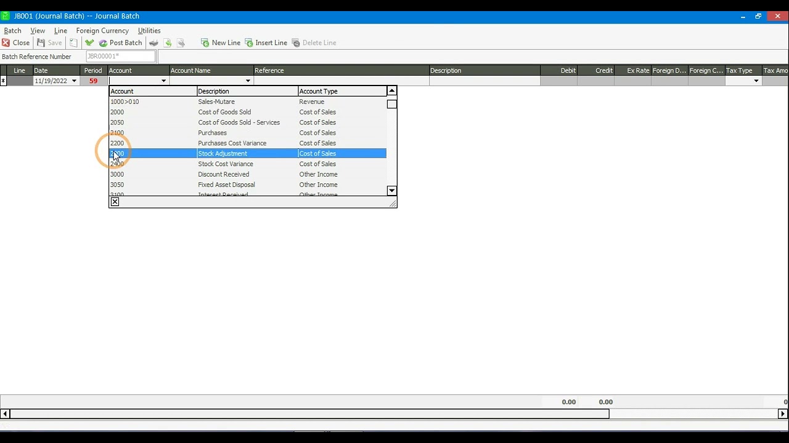Click the Account Type column header in lookup

coord(342,91)
